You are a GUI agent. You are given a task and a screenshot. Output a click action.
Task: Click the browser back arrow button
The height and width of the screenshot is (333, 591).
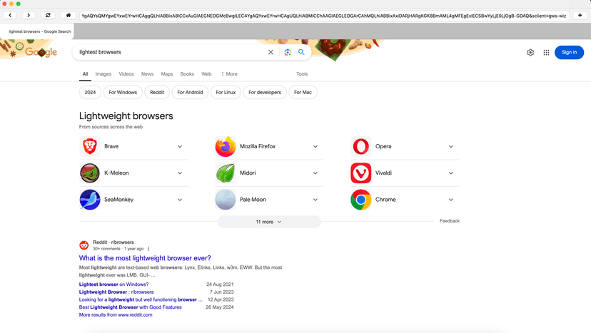[x=10, y=15]
